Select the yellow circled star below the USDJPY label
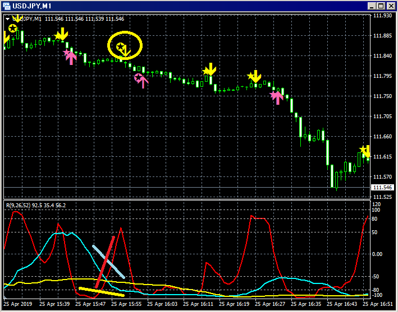 point(12,28)
